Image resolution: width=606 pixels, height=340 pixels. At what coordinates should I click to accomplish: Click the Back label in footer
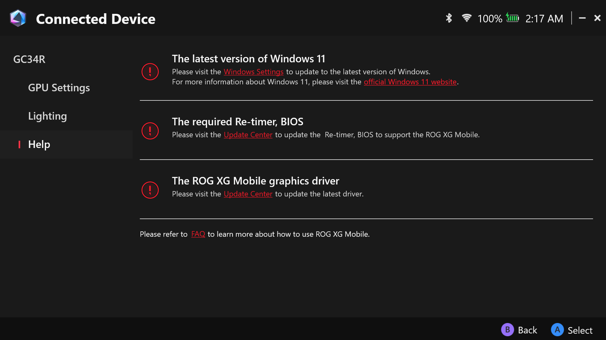(x=527, y=330)
